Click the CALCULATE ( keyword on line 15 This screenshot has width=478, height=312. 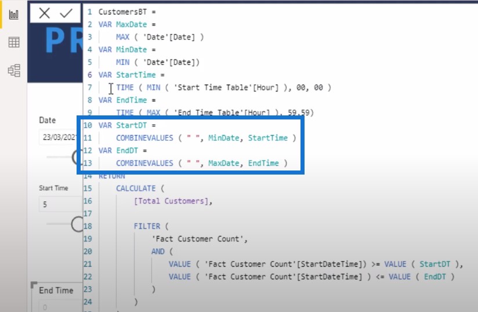(140, 188)
